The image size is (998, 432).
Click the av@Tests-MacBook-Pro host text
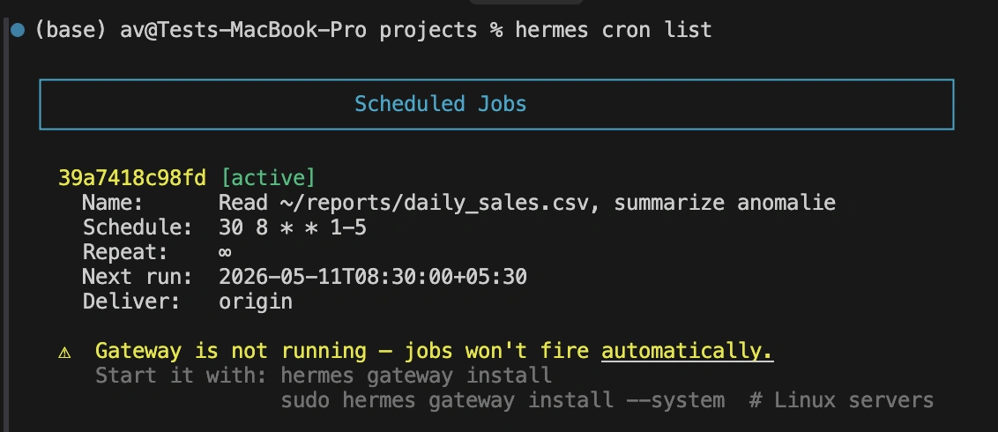coord(243,29)
